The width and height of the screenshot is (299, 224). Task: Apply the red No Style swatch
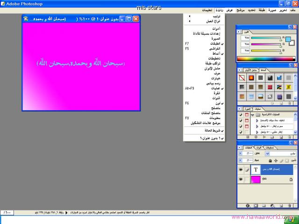click(x=242, y=77)
